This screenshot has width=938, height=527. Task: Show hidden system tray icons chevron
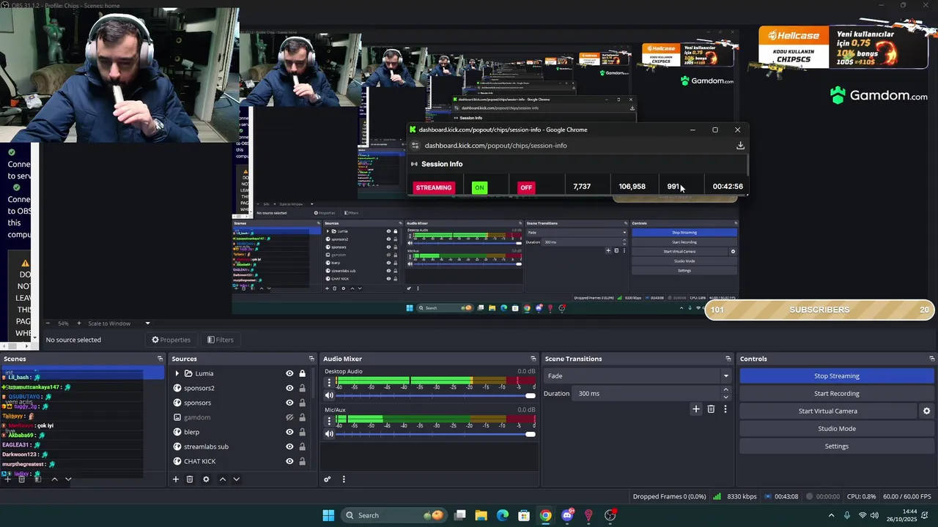click(831, 515)
